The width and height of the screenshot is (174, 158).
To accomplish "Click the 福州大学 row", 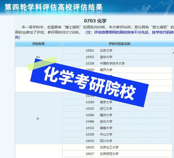I will 117,115.
